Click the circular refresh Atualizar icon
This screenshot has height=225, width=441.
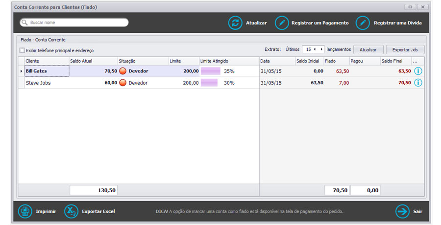tap(235, 23)
